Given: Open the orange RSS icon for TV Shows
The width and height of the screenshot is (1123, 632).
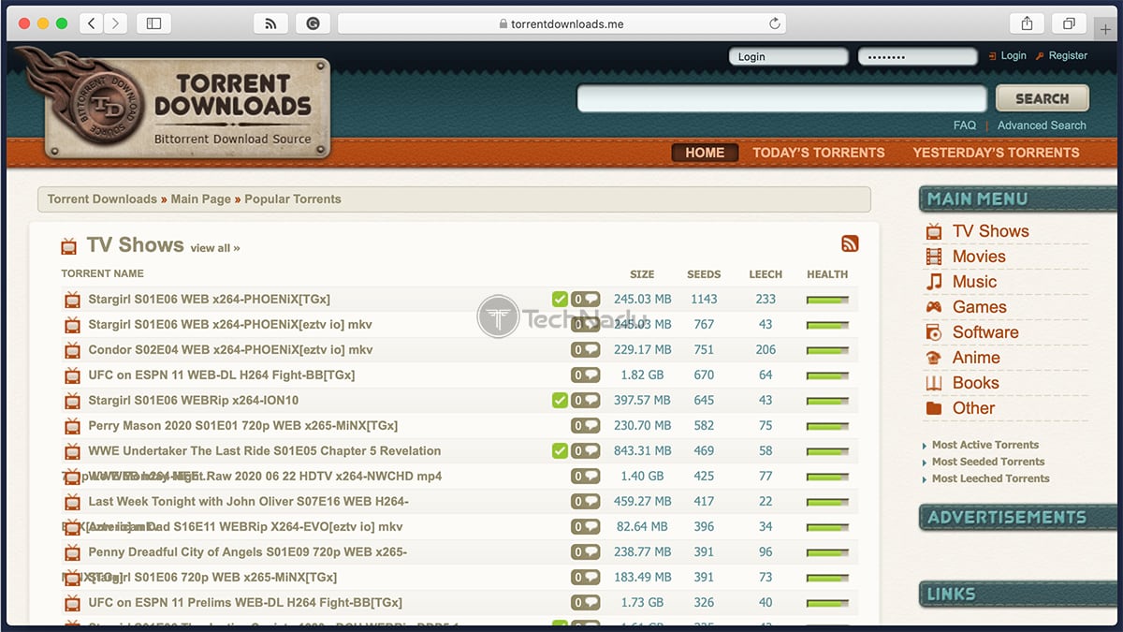Looking at the screenshot, I should [850, 243].
